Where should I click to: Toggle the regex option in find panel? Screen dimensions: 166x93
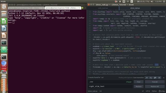[147, 78]
